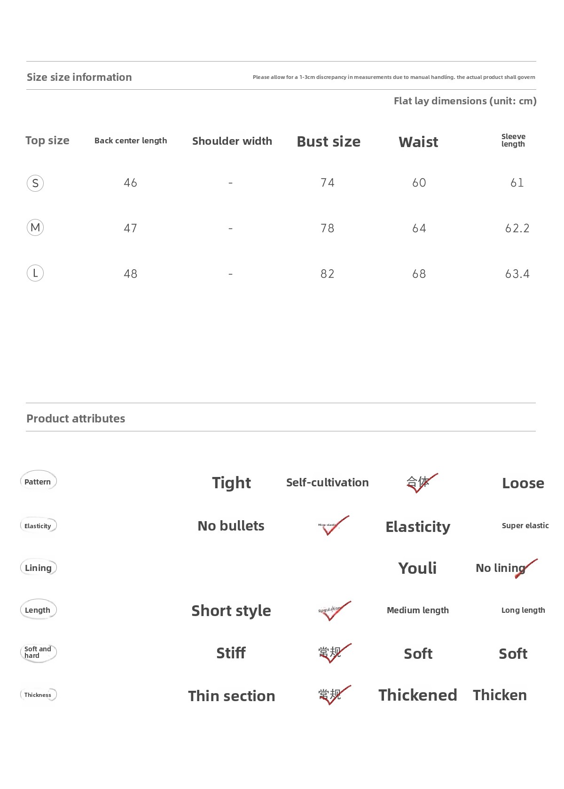Click the Waist column header
This screenshot has width=564, height=789.
coord(418,142)
